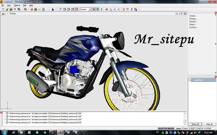Select the pcj600.dff object row

(203, 80)
